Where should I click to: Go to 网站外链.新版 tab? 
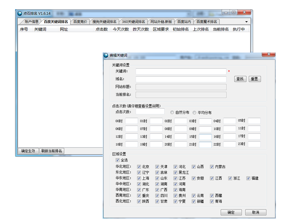161,22
